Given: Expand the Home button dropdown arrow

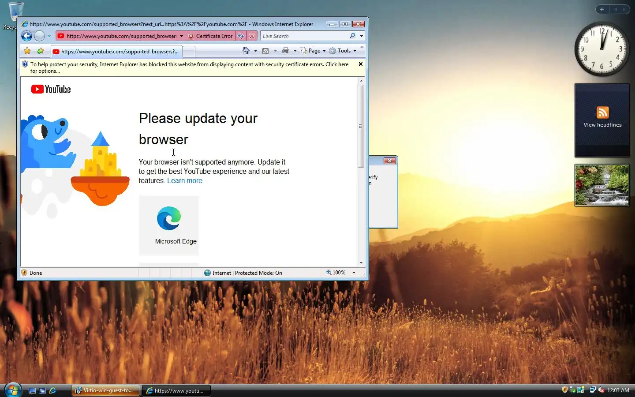Looking at the screenshot, I should click(x=255, y=51).
